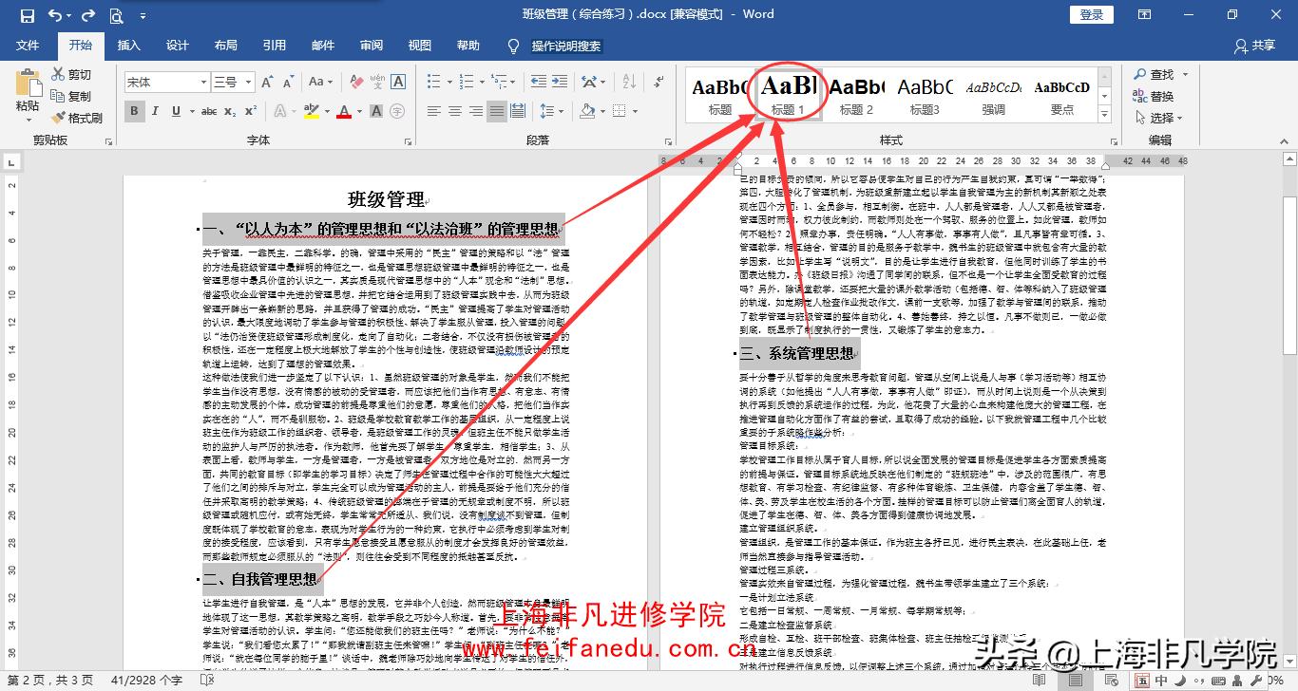The height and width of the screenshot is (691, 1298).
Task: Undo the last action
Action: [x=54, y=13]
